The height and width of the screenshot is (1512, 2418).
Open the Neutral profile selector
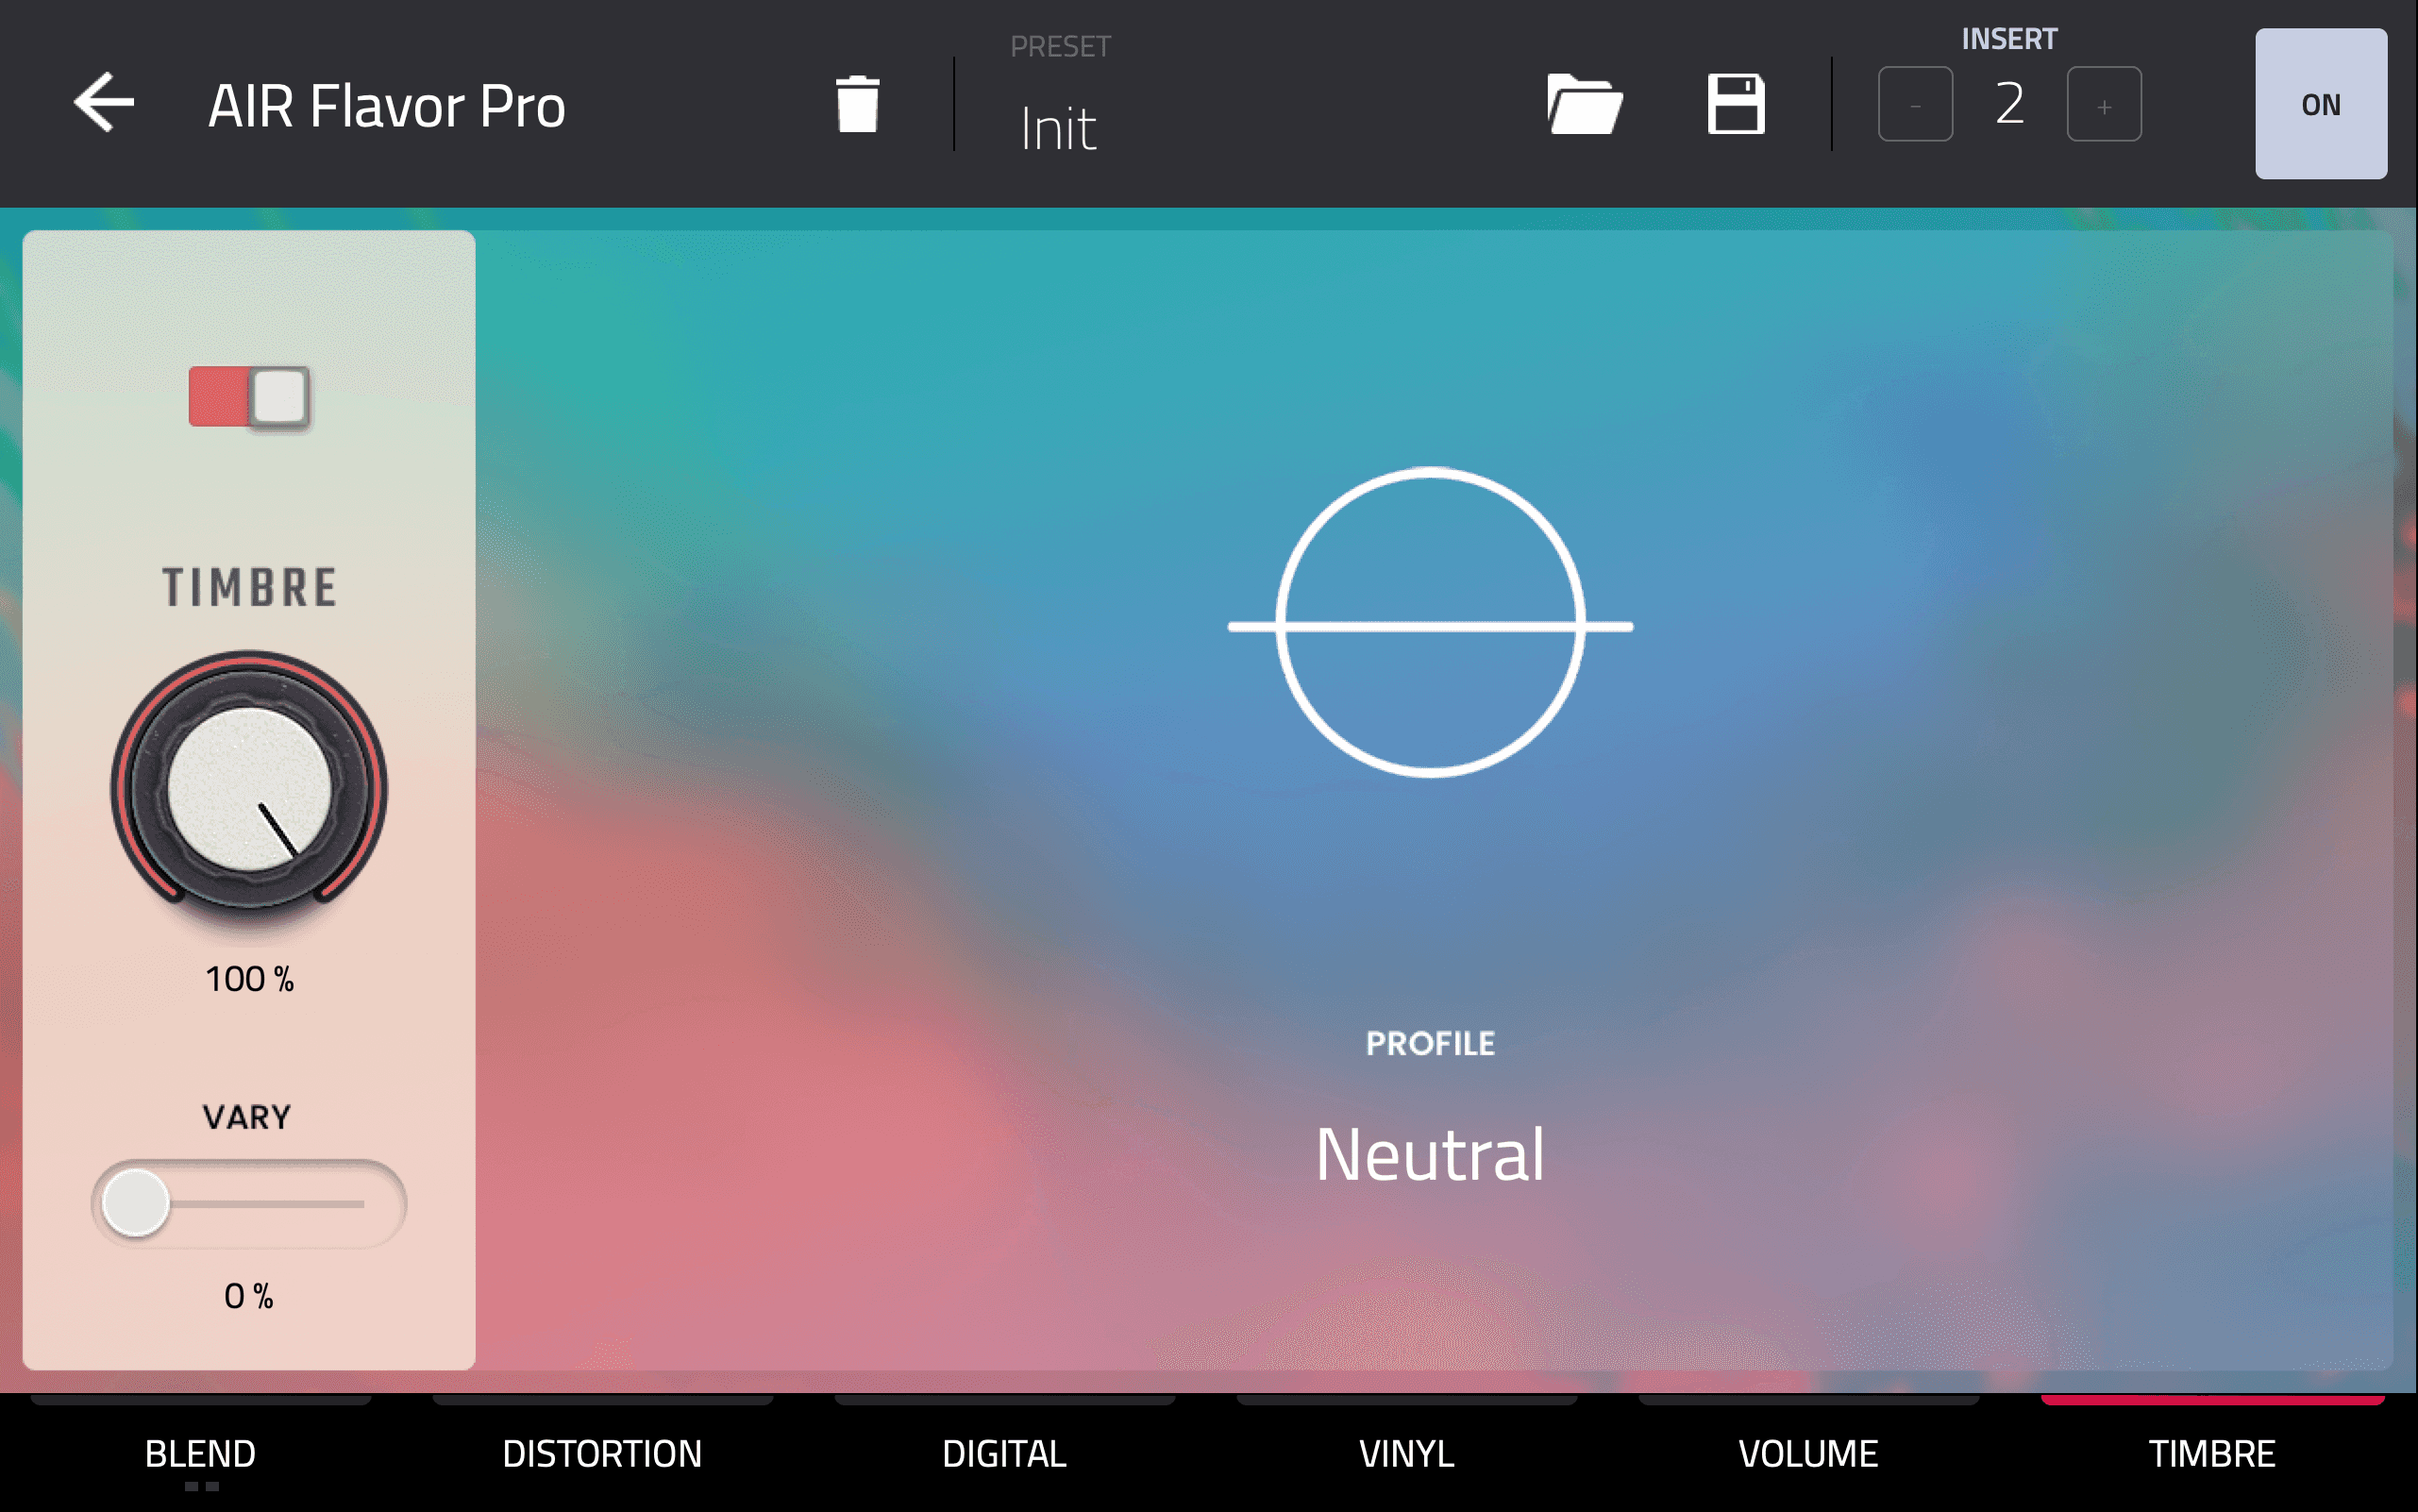1430,1154
